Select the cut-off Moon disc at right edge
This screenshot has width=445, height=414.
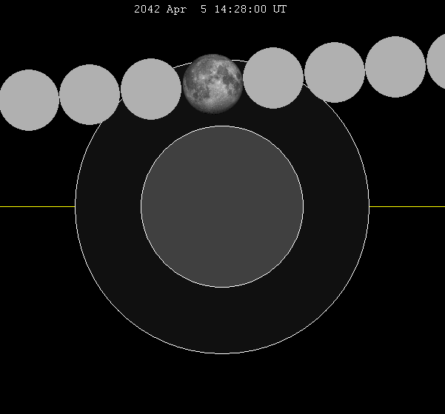click(x=437, y=62)
